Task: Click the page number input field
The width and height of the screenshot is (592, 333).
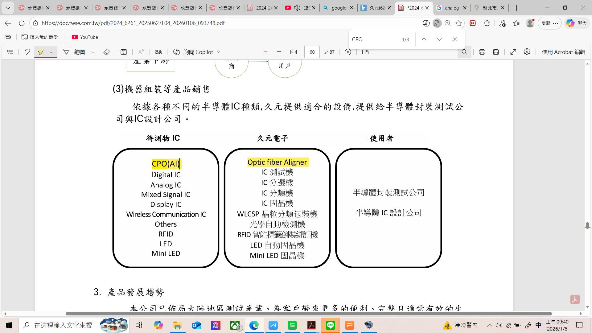Action: point(312,52)
